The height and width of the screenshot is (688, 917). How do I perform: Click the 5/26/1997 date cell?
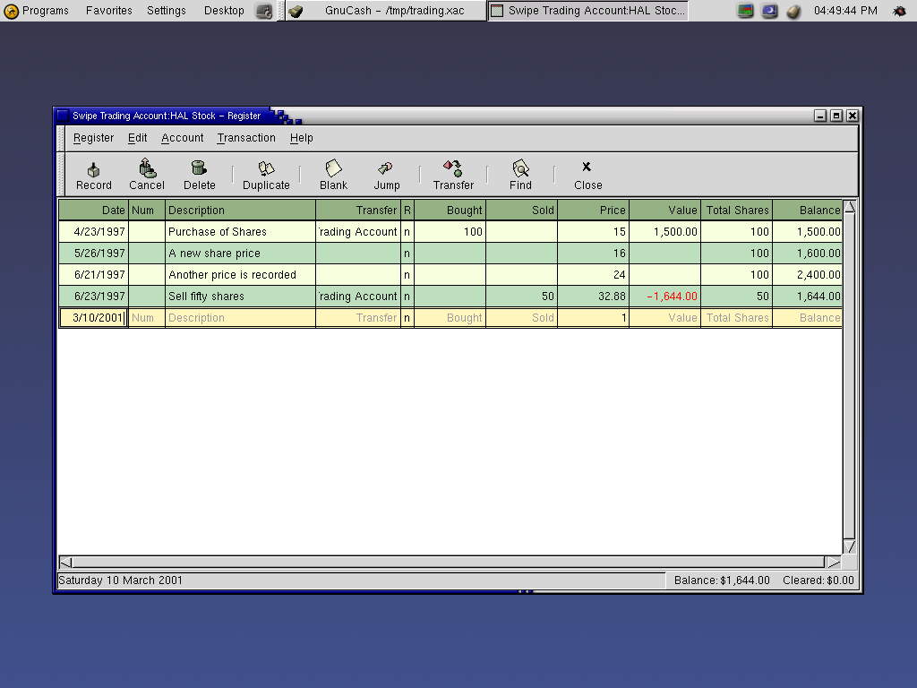pos(93,254)
